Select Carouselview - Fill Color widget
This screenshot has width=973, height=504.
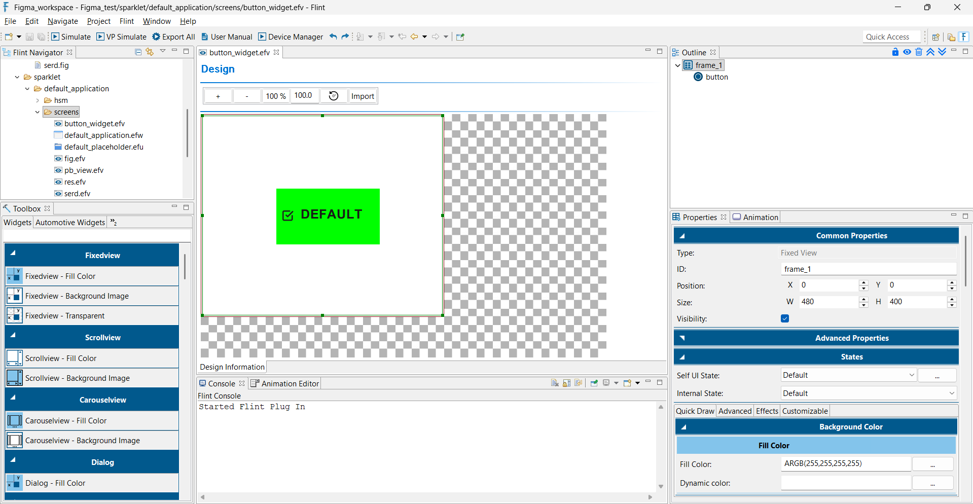93,421
